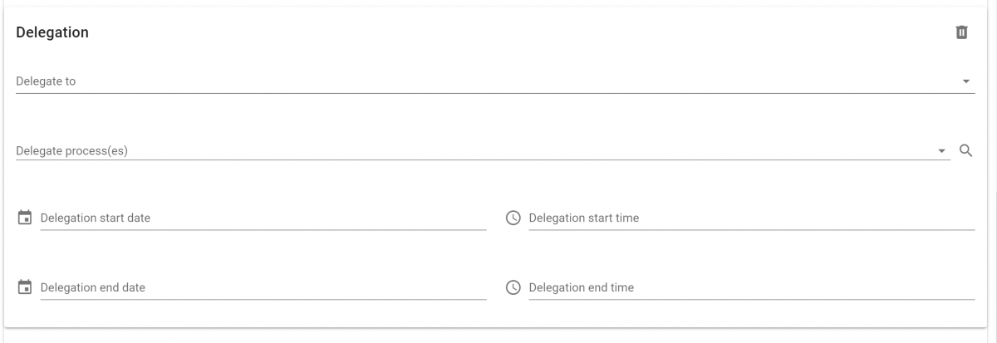Click the 'Delegate process(es)' label text
Image resolution: width=997 pixels, height=343 pixels.
click(71, 151)
